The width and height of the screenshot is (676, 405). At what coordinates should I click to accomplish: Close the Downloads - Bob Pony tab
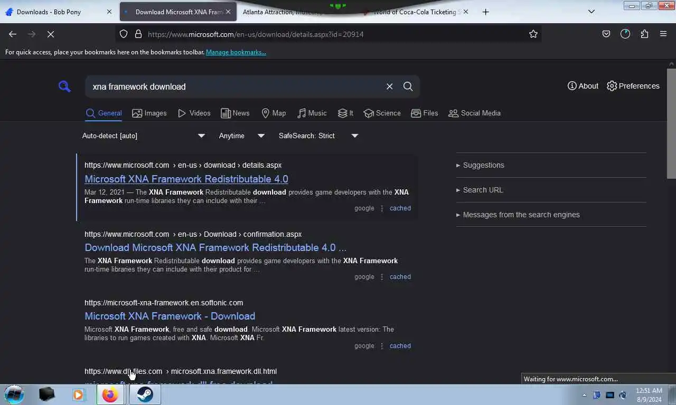click(x=109, y=12)
